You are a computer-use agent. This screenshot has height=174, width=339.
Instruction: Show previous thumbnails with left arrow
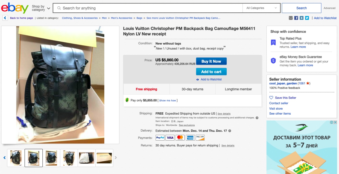click(x=5, y=158)
